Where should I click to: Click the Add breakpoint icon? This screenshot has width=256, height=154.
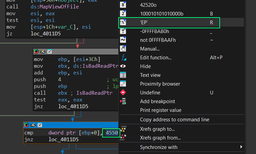tap(123, 101)
